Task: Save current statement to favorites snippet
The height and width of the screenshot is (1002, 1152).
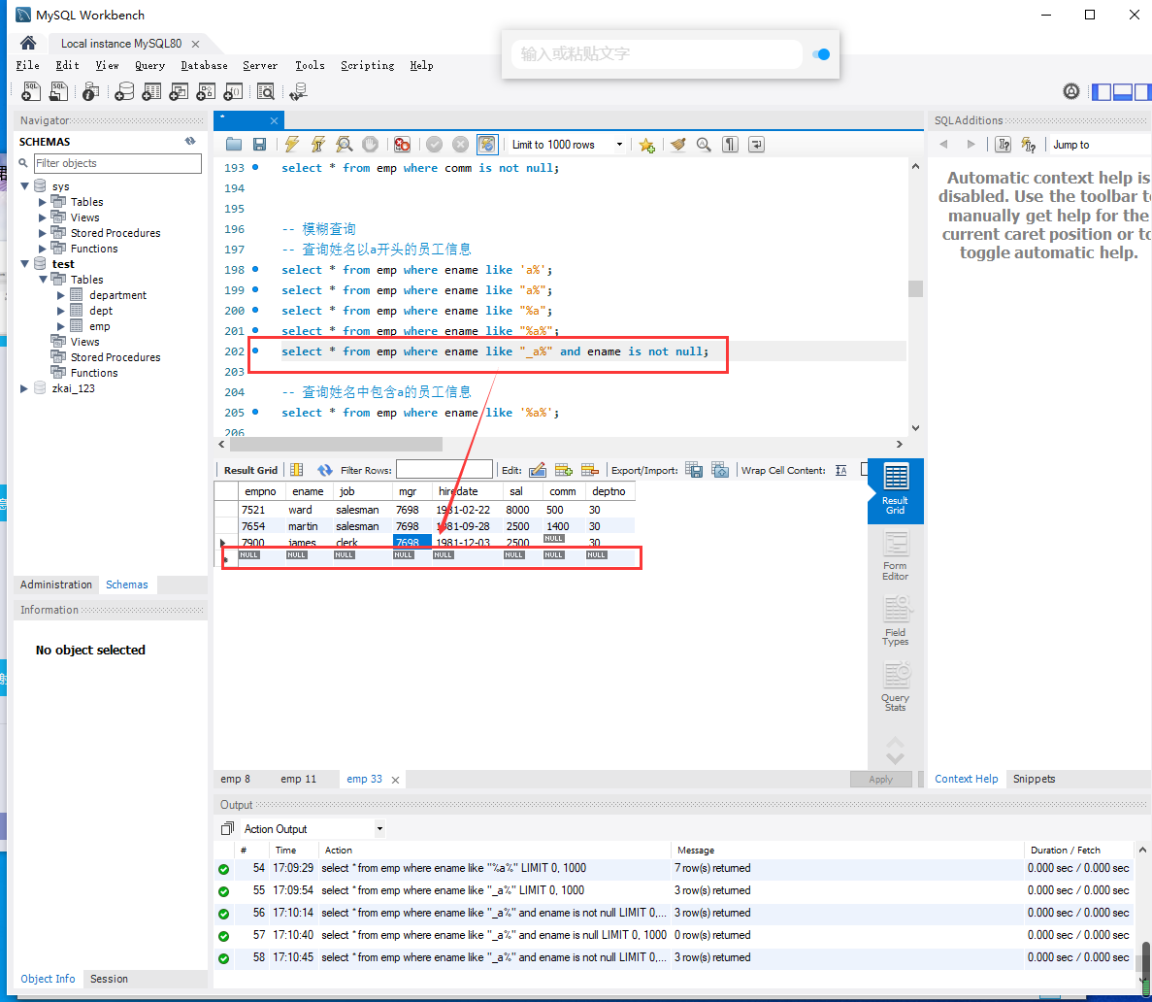Action: coord(646,145)
